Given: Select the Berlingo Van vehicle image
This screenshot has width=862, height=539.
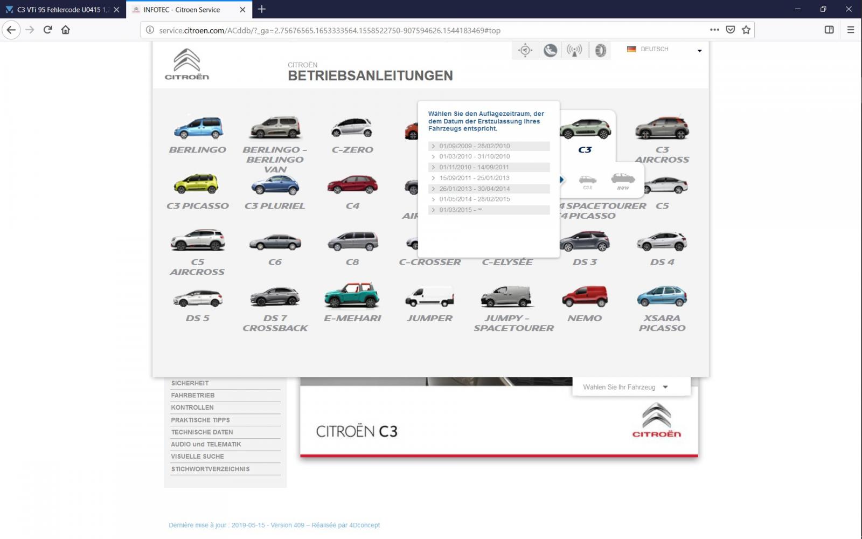Looking at the screenshot, I should point(275,128).
